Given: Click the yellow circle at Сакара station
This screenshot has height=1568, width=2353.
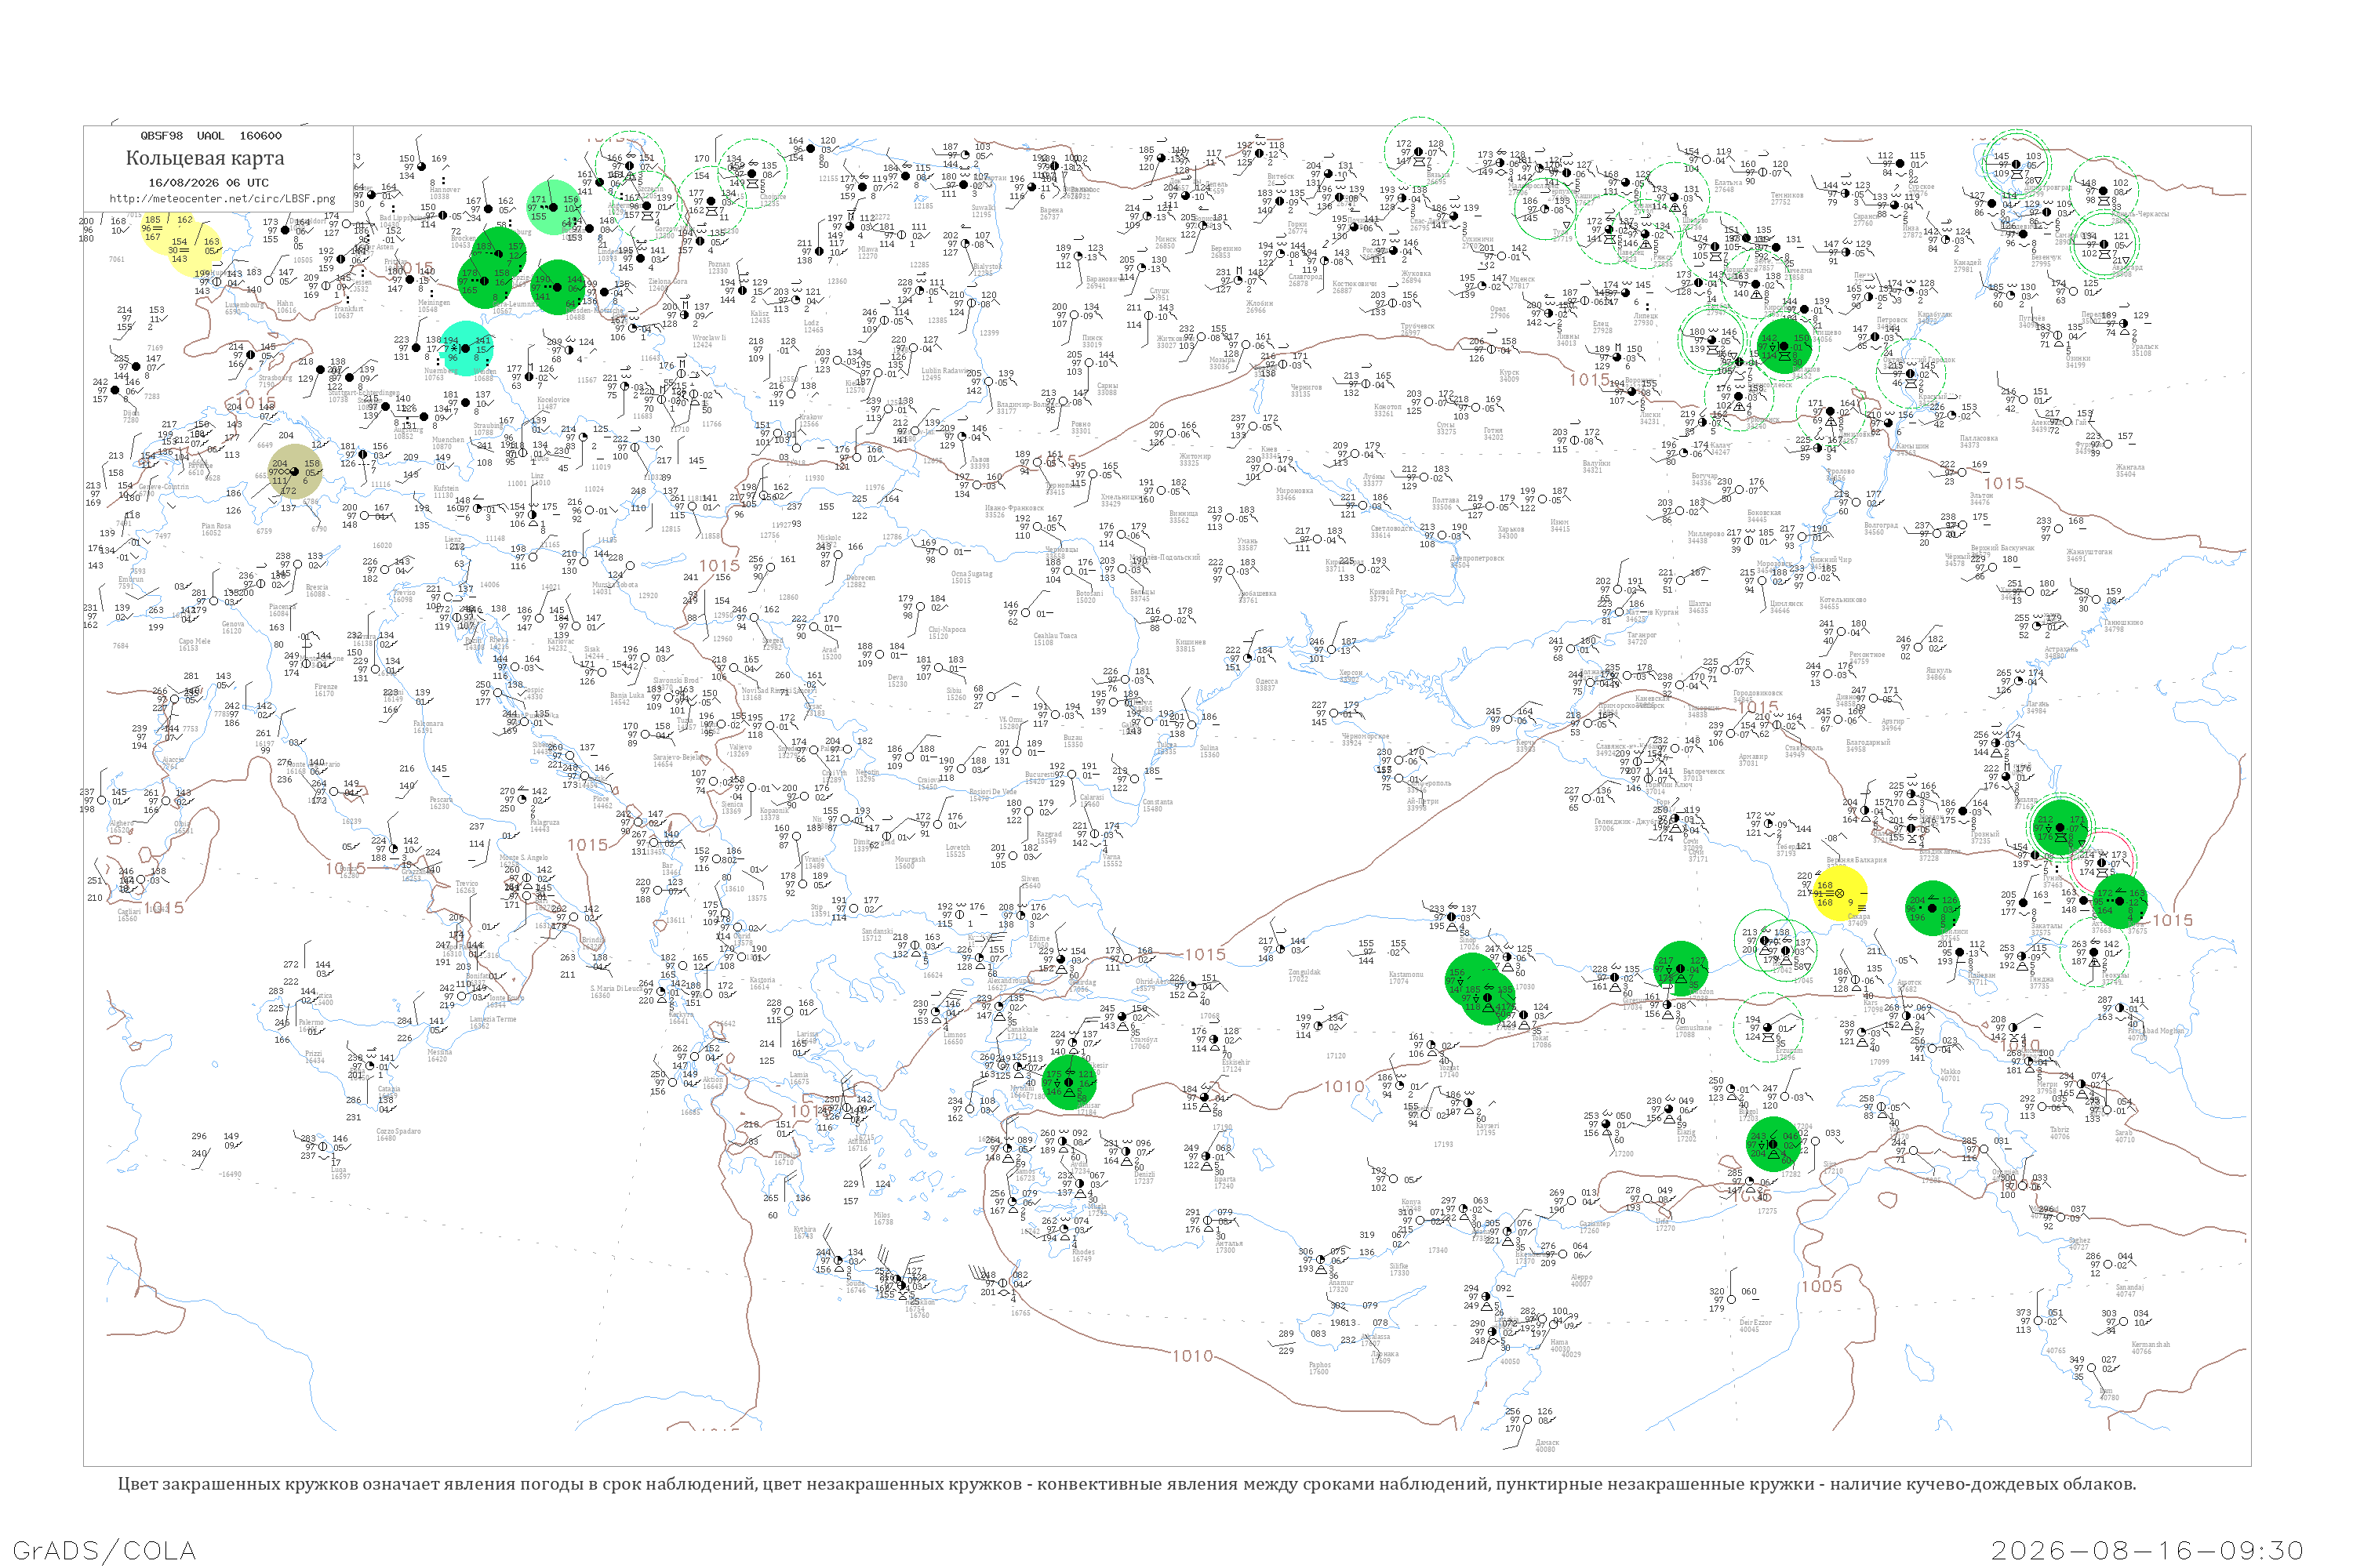Looking at the screenshot, I should [x=1840, y=893].
